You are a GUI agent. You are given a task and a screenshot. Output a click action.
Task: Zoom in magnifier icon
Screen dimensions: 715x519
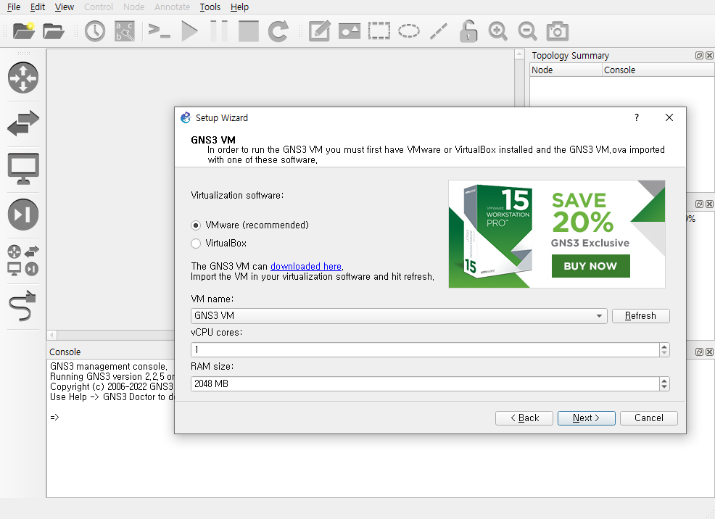497,31
